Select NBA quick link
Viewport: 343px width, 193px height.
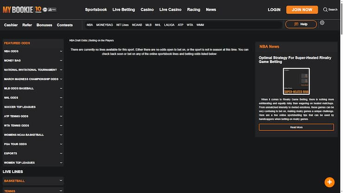89,25
